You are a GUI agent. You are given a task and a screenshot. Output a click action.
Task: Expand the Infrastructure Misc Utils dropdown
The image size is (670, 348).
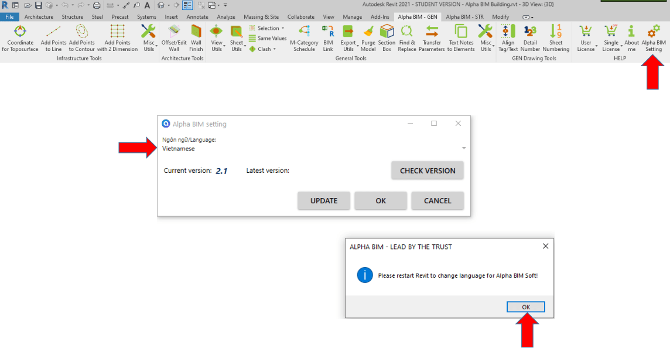tap(149, 38)
